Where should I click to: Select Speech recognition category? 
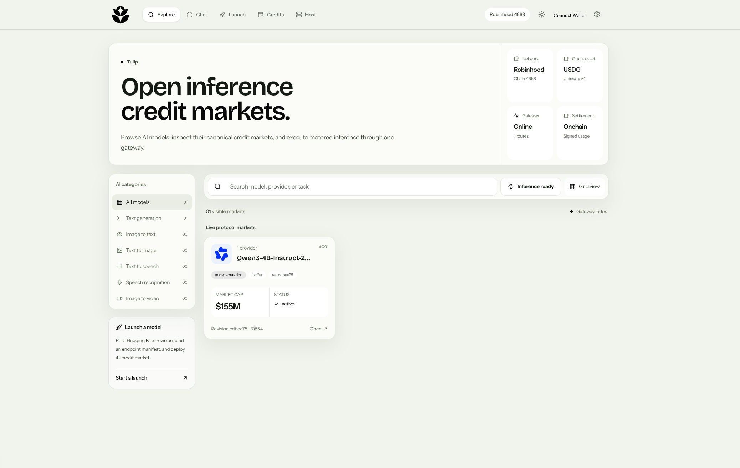click(x=152, y=282)
